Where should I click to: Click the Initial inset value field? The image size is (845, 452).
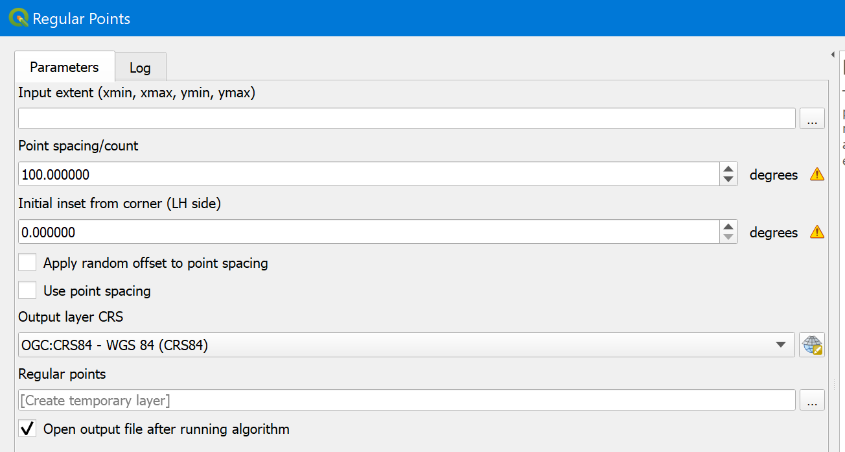coord(368,232)
